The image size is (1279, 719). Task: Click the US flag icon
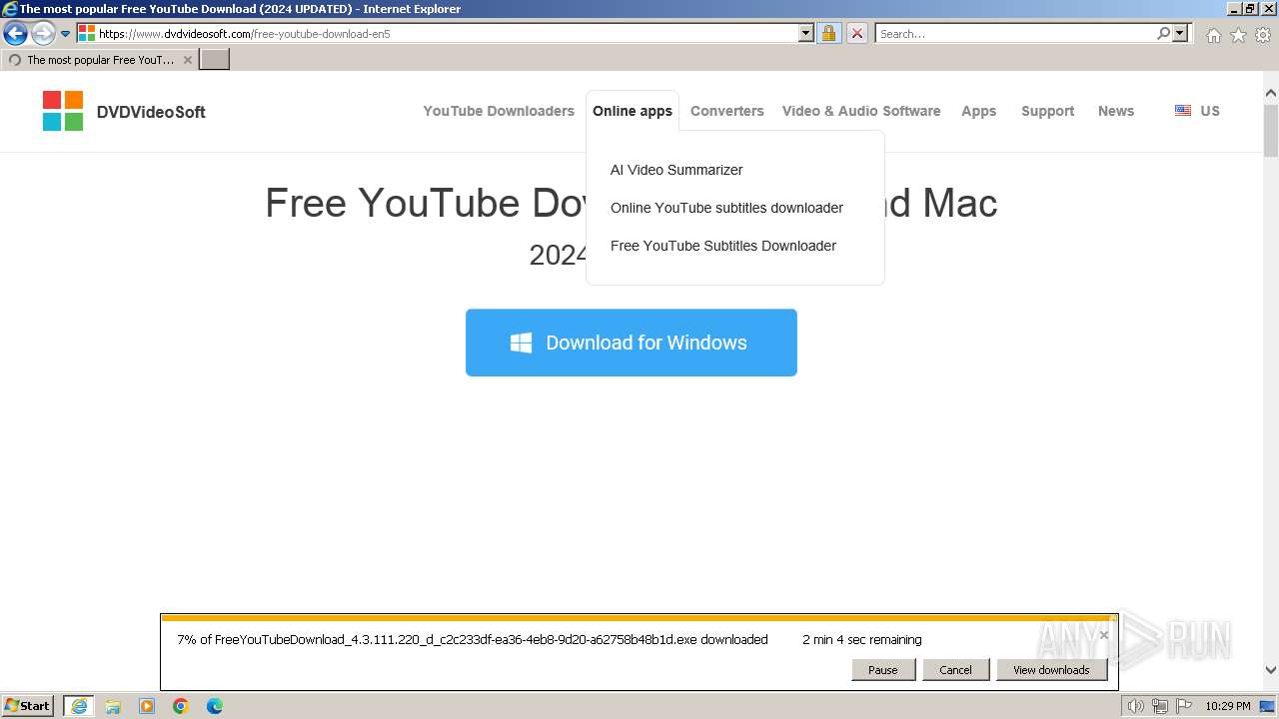(x=1183, y=111)
